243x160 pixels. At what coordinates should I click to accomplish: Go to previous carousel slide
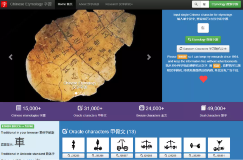(10, 57)
